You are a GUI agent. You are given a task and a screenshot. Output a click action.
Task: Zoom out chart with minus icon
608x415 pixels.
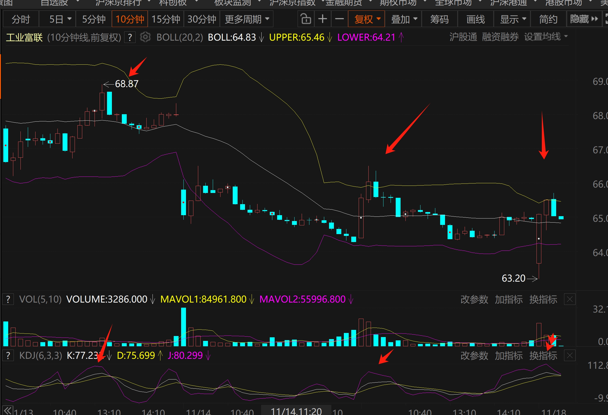click(x=339, y=19)
